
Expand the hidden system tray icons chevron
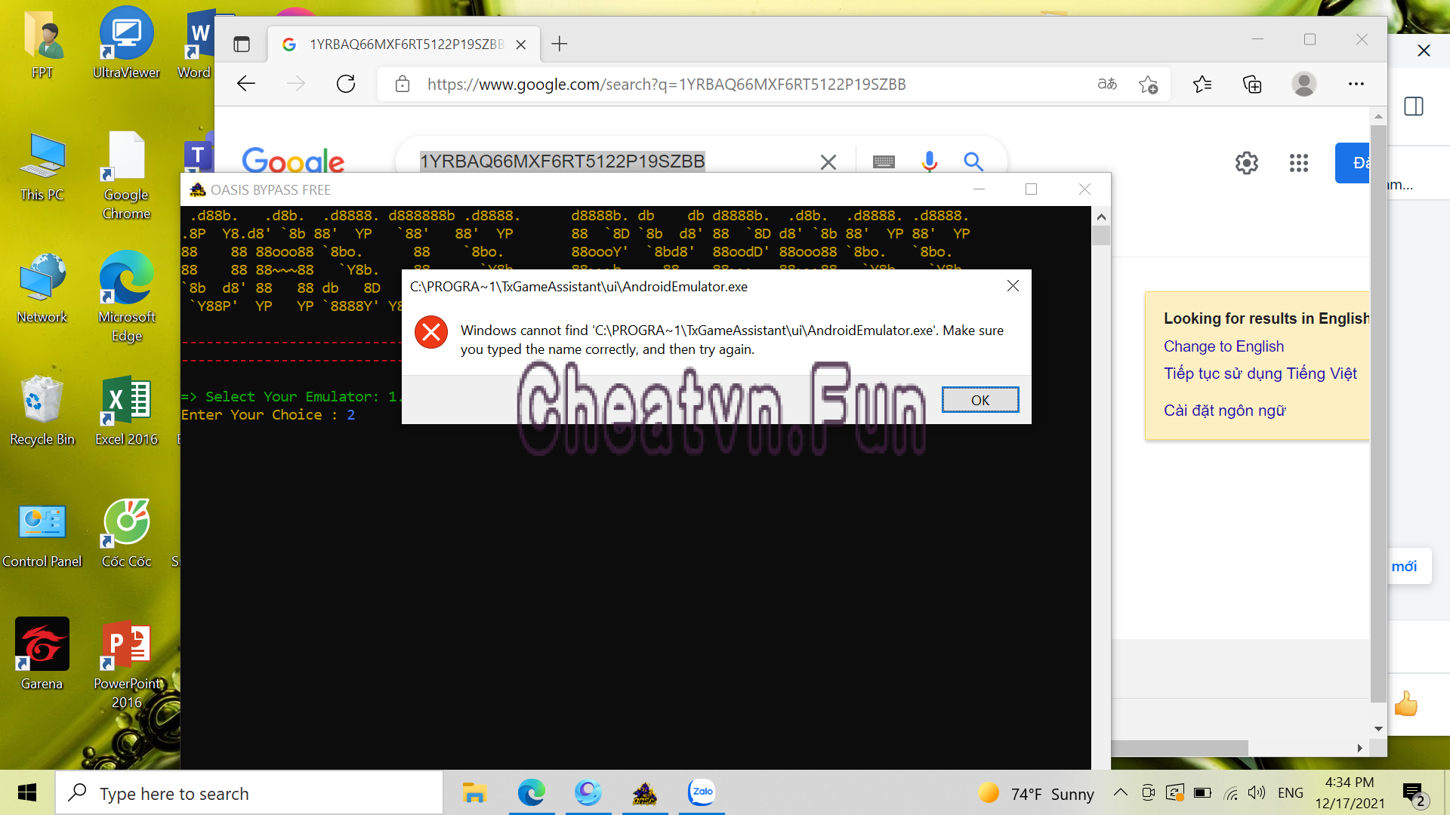(1121, 793)
